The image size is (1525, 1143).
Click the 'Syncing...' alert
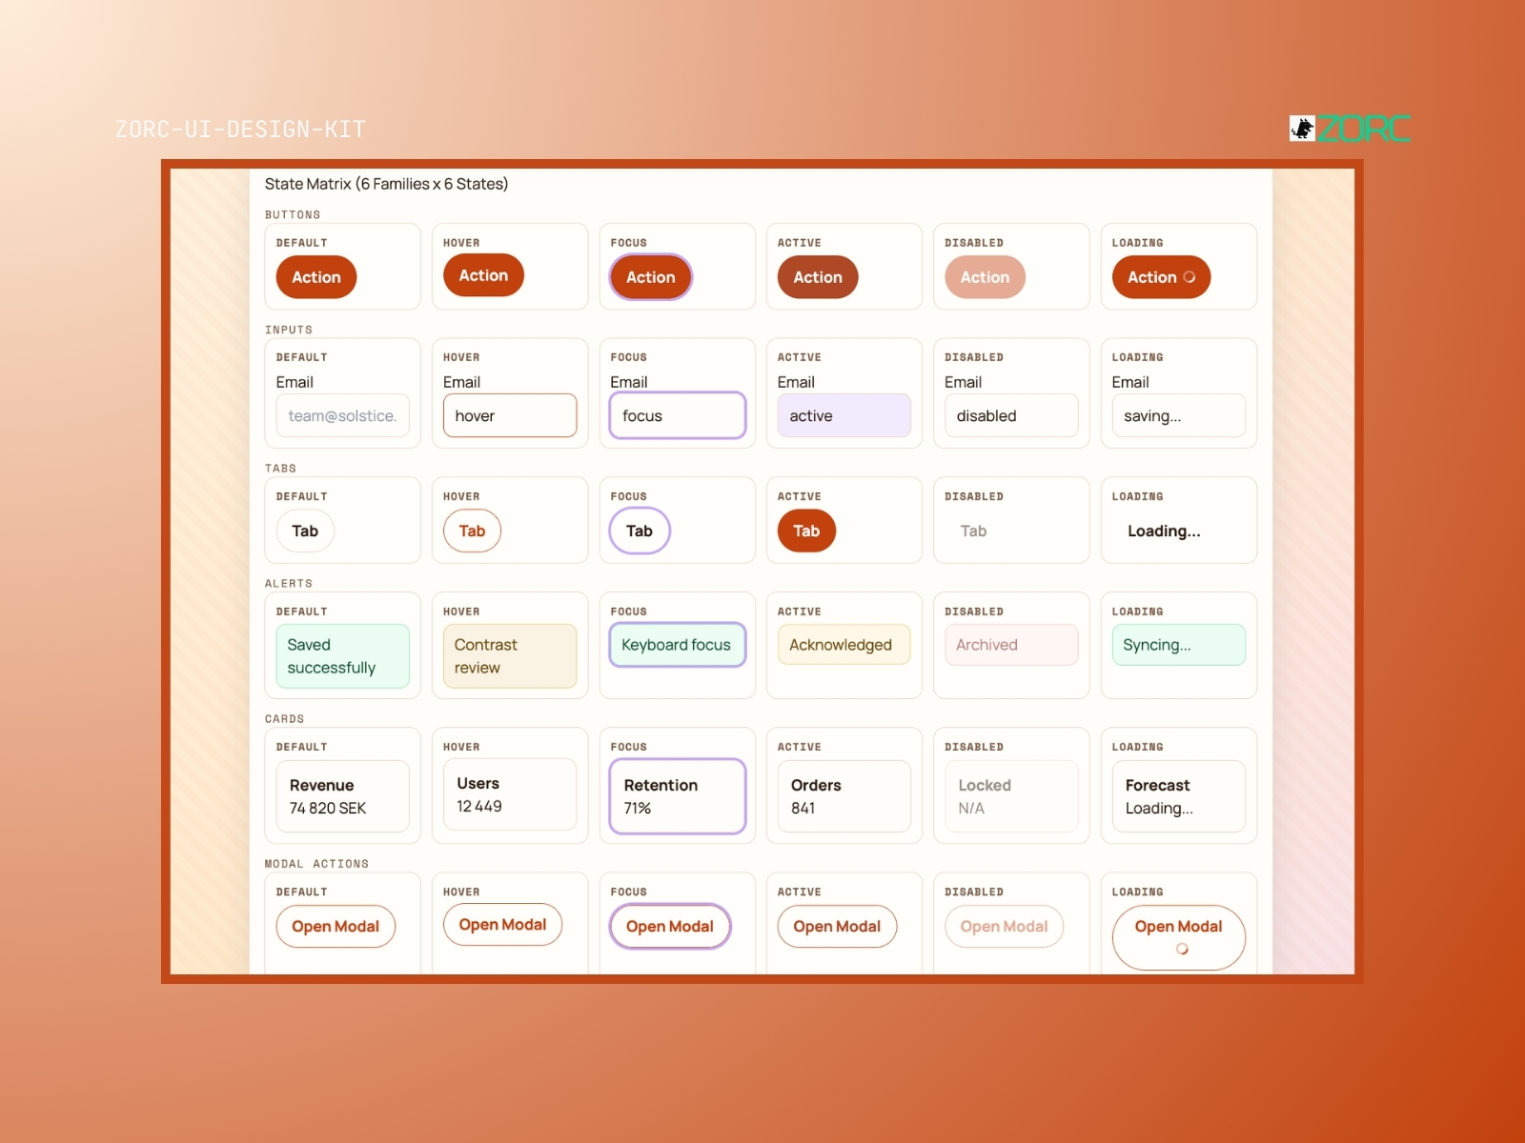1179,645
